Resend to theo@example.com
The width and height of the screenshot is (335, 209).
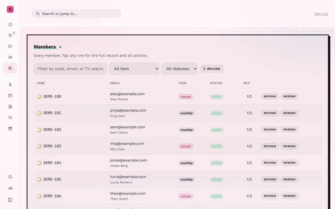(289, 196)
